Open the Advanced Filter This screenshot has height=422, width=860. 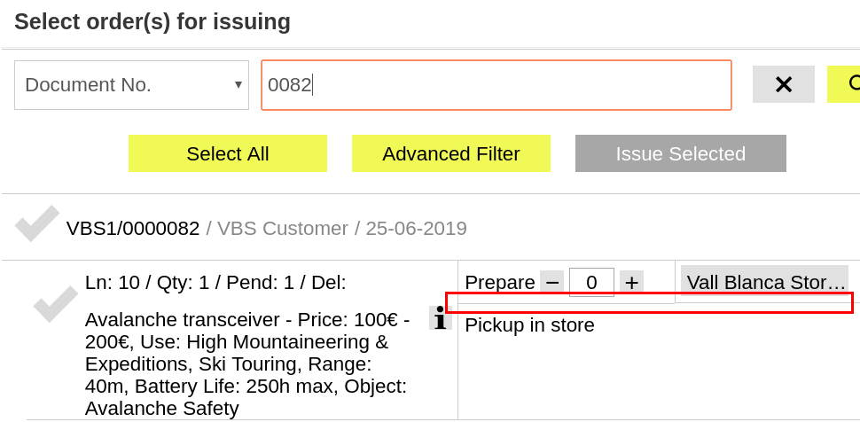(450, 153)
